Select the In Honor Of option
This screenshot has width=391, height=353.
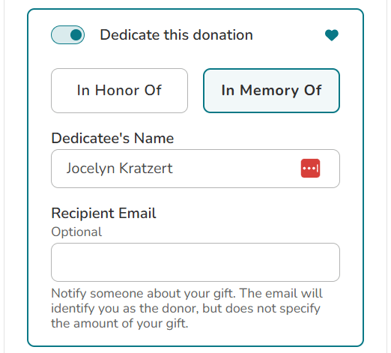click(119, 91)
